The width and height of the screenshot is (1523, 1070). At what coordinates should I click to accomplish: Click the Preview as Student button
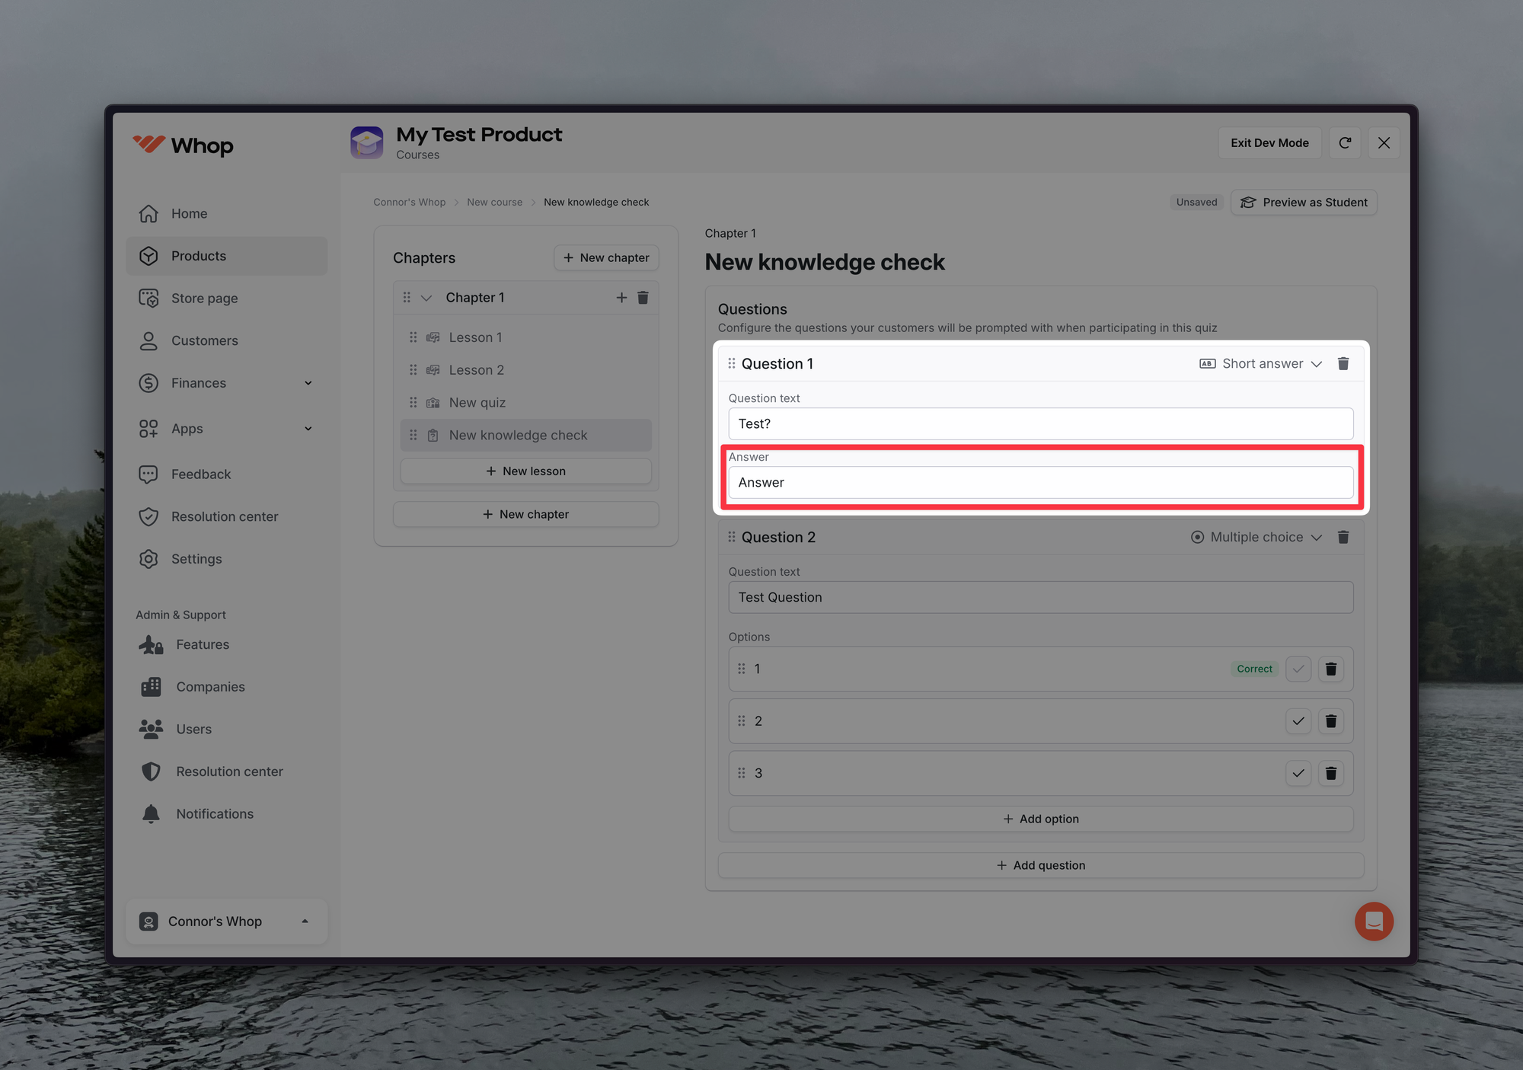point(1304,203)
